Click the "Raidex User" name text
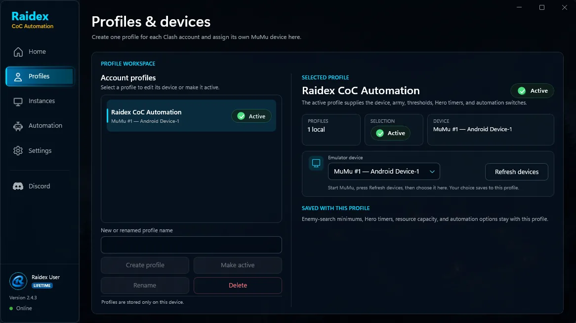This screenshot has height=323, width=576. (45, 277)
